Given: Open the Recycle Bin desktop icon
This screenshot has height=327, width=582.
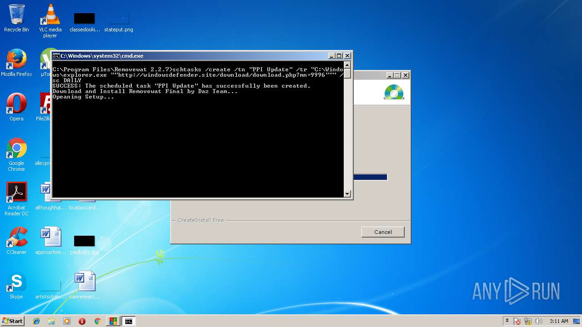Looking at the screenshot, I should [16, 18].
